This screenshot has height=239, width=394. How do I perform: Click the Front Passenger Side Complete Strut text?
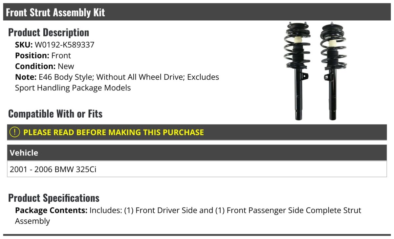(288, 210)
